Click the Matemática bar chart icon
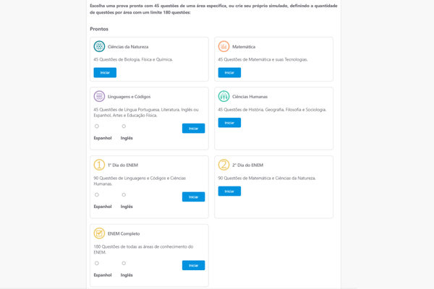The height and width of the screenshot is (289, 434). coord(224,46)
